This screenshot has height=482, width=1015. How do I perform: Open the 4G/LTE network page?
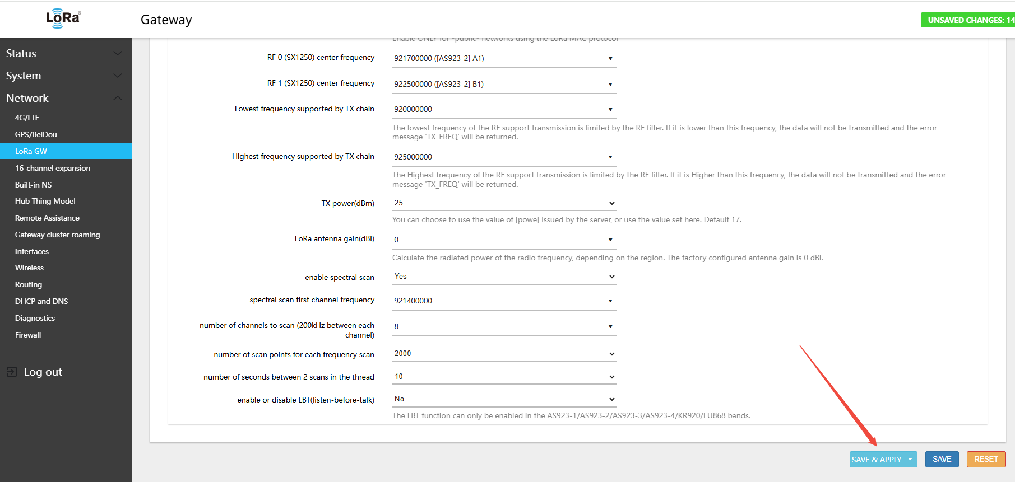(x=27, y=118)
